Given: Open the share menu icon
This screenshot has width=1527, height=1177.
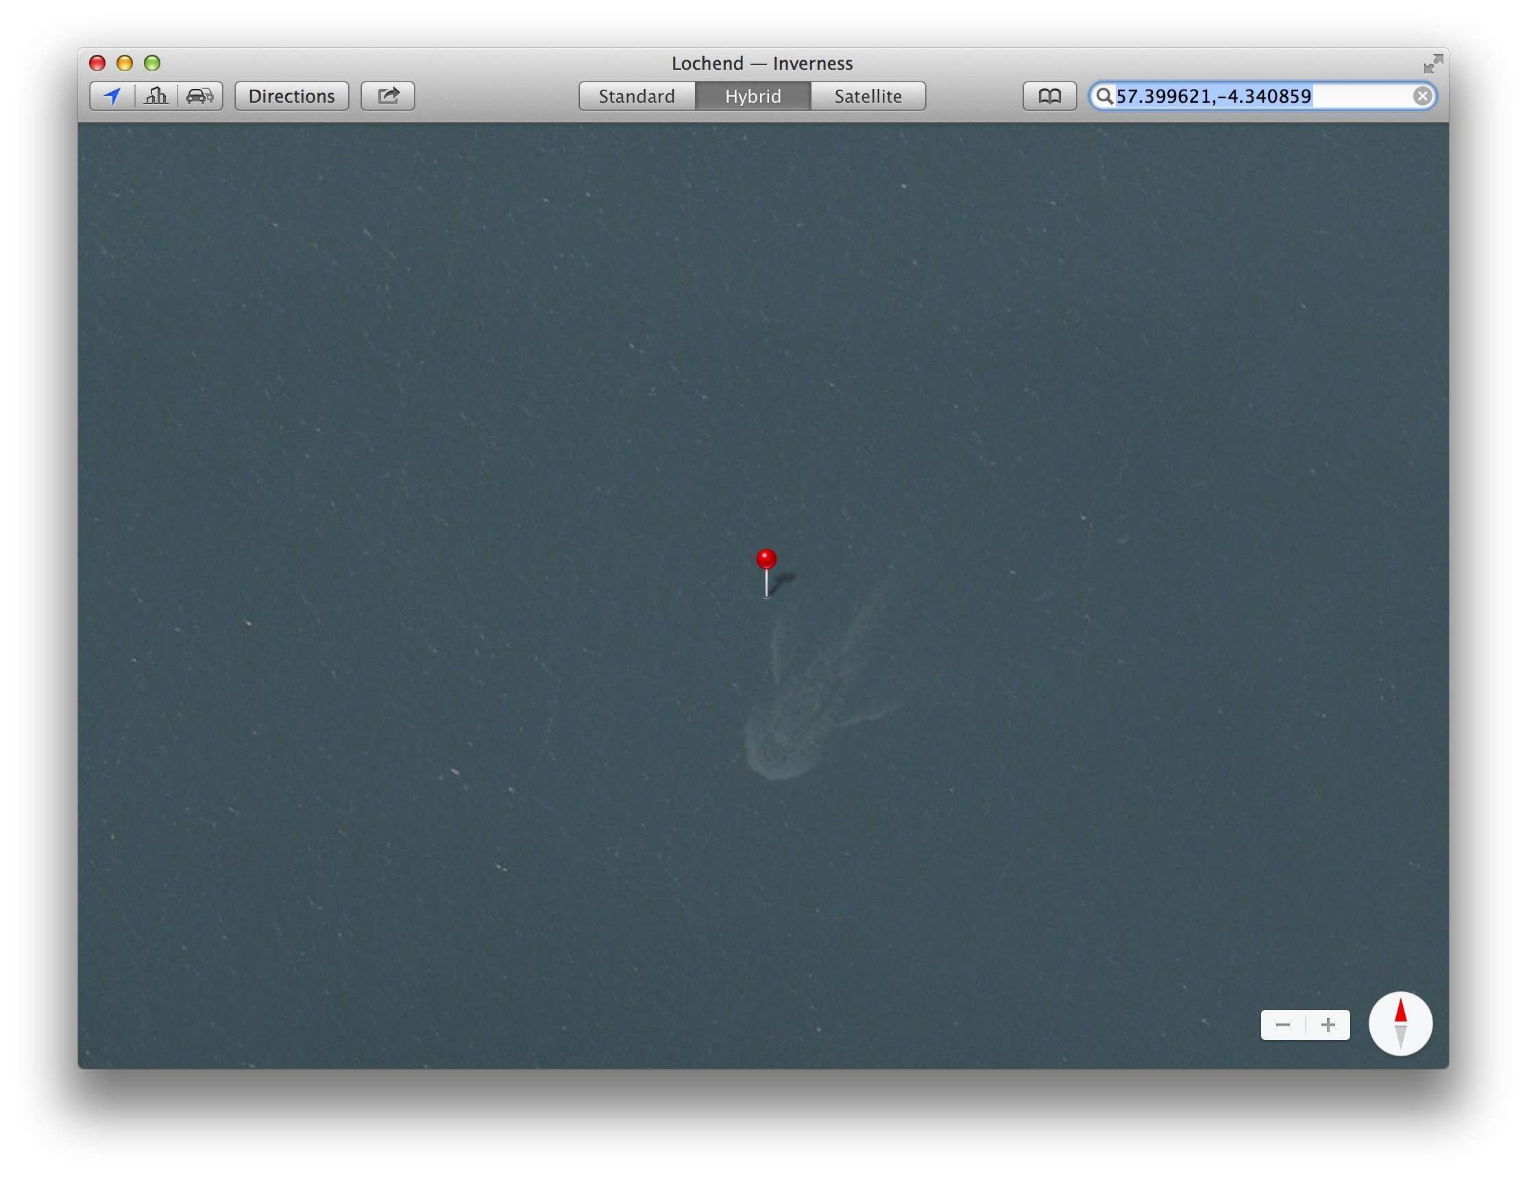Looking at the screenshot, I should [389, 96].
